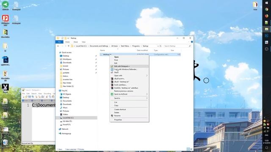
Task: Click the Windows Defender shield icon
Action: tap(112, 69)
